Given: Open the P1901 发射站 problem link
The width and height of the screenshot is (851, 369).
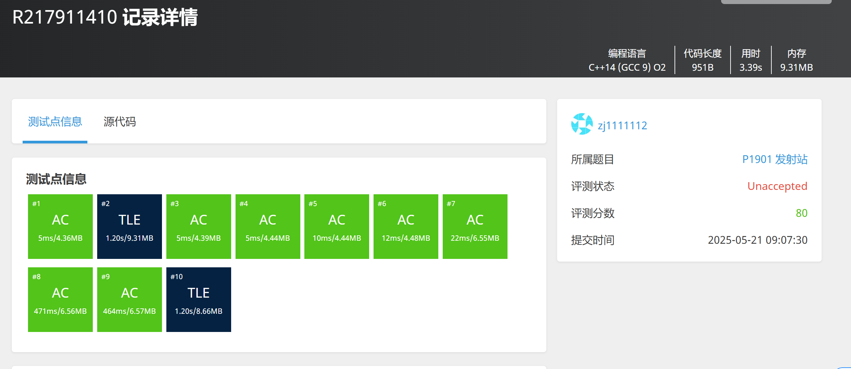Looking at the screenshot, I should coord(775,159).
